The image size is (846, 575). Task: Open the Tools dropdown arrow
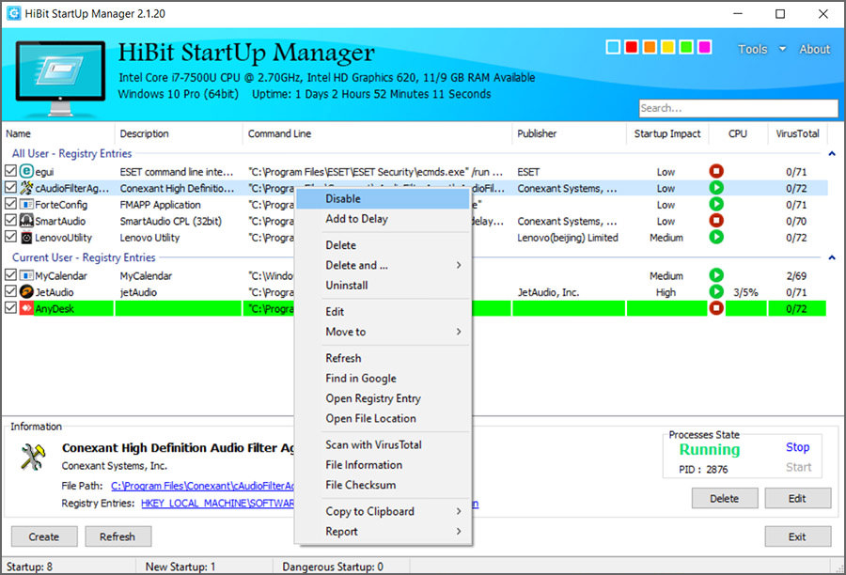tap(782, 49)
